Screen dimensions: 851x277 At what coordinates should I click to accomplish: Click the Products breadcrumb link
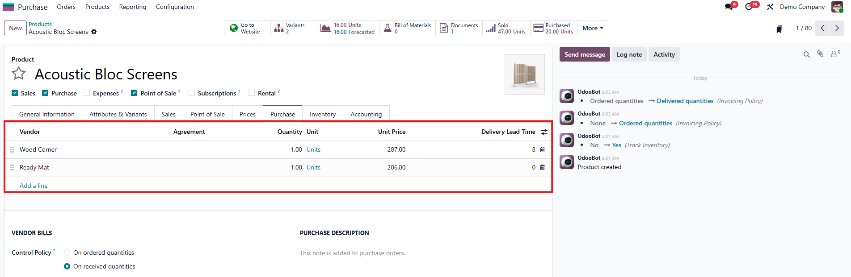pyautogui.click(x=40, y=24)
